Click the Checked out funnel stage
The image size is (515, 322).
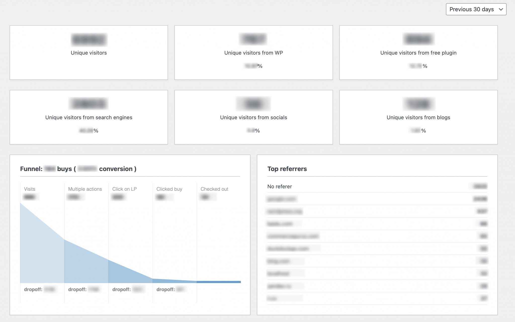click(214, 189)
